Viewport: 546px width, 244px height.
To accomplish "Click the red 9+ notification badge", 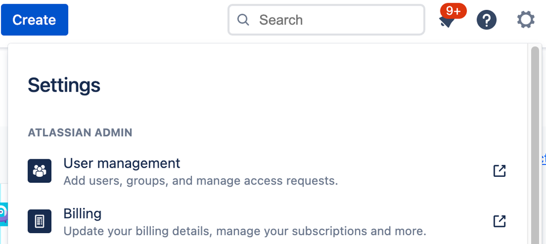I will click(x=453, y=11).
